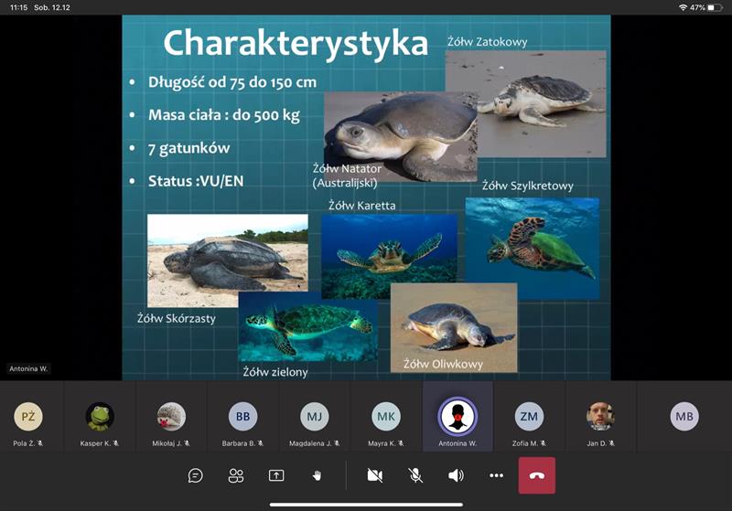Viewport: 732px width, 511px height.
Task: Tap Magdalena J. participant tile
Action: [314, 417]
